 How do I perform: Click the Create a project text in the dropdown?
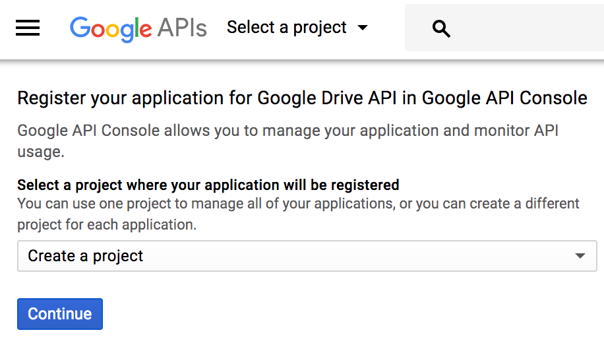coord(86,256)
